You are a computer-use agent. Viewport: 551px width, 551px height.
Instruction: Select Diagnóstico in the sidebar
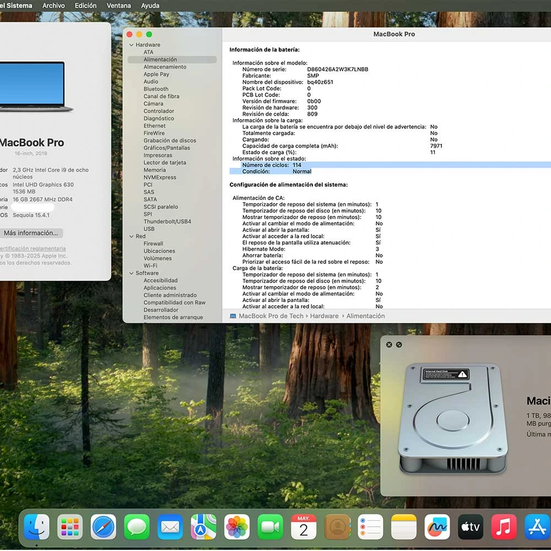(x=159, y=118)
